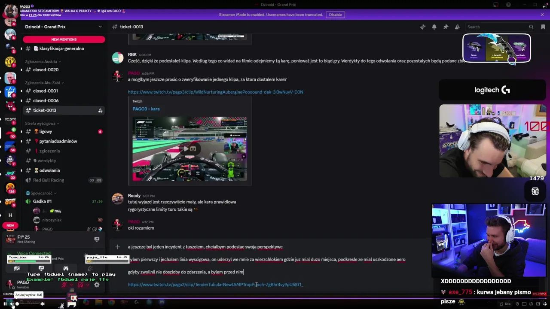Collapse the Zgłoszenia Abu Zabi category
Screen dimensions: 550x309
[44, 82]
